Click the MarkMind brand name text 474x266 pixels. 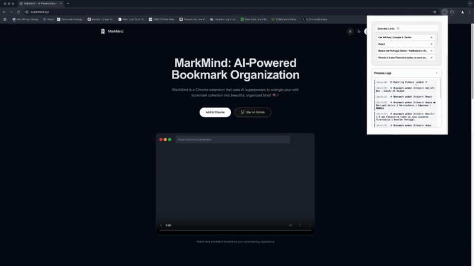(x=116, y=31)
